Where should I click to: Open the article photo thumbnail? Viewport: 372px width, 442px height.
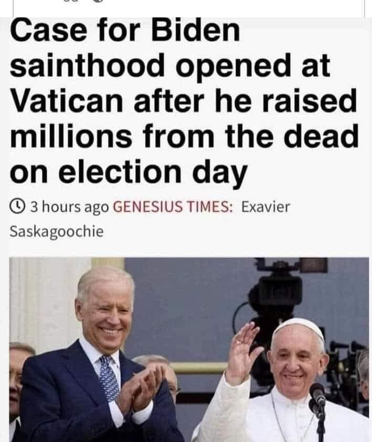click(x=189, y=350)
